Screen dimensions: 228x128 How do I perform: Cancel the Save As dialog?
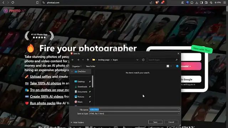(171, 122)
